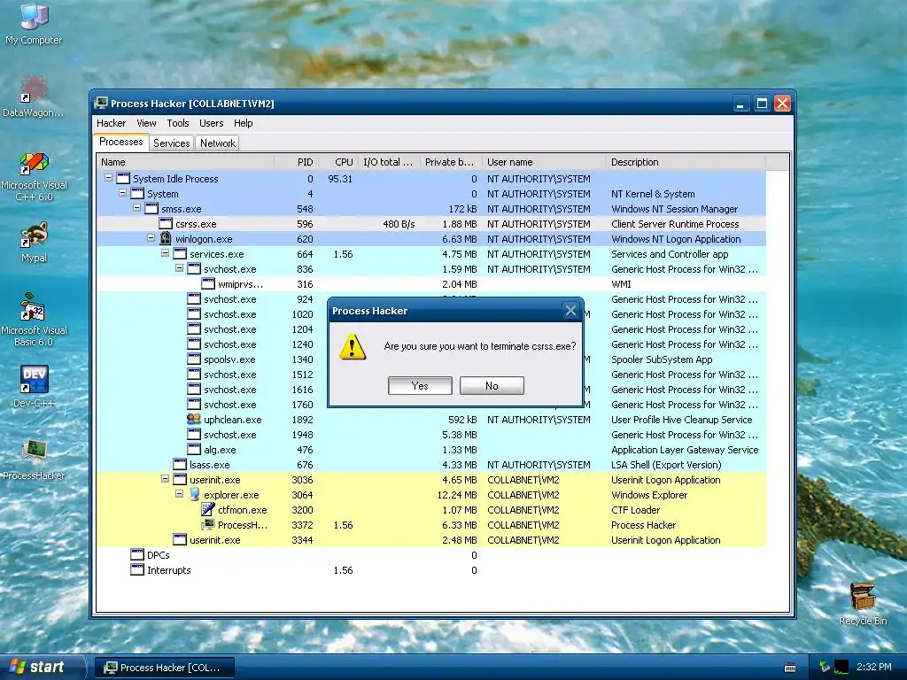Collapse svchost.exe PID 836 node
Image resolution: width=907 pixels, height=680 pixels.
pos(179,268)
